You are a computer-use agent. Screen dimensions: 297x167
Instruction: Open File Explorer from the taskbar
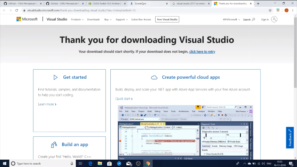click(100, 164)
